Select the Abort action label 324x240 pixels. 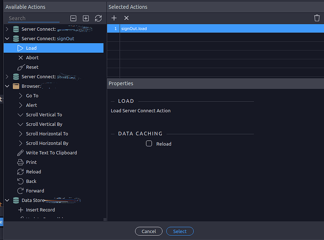(32, 58)
